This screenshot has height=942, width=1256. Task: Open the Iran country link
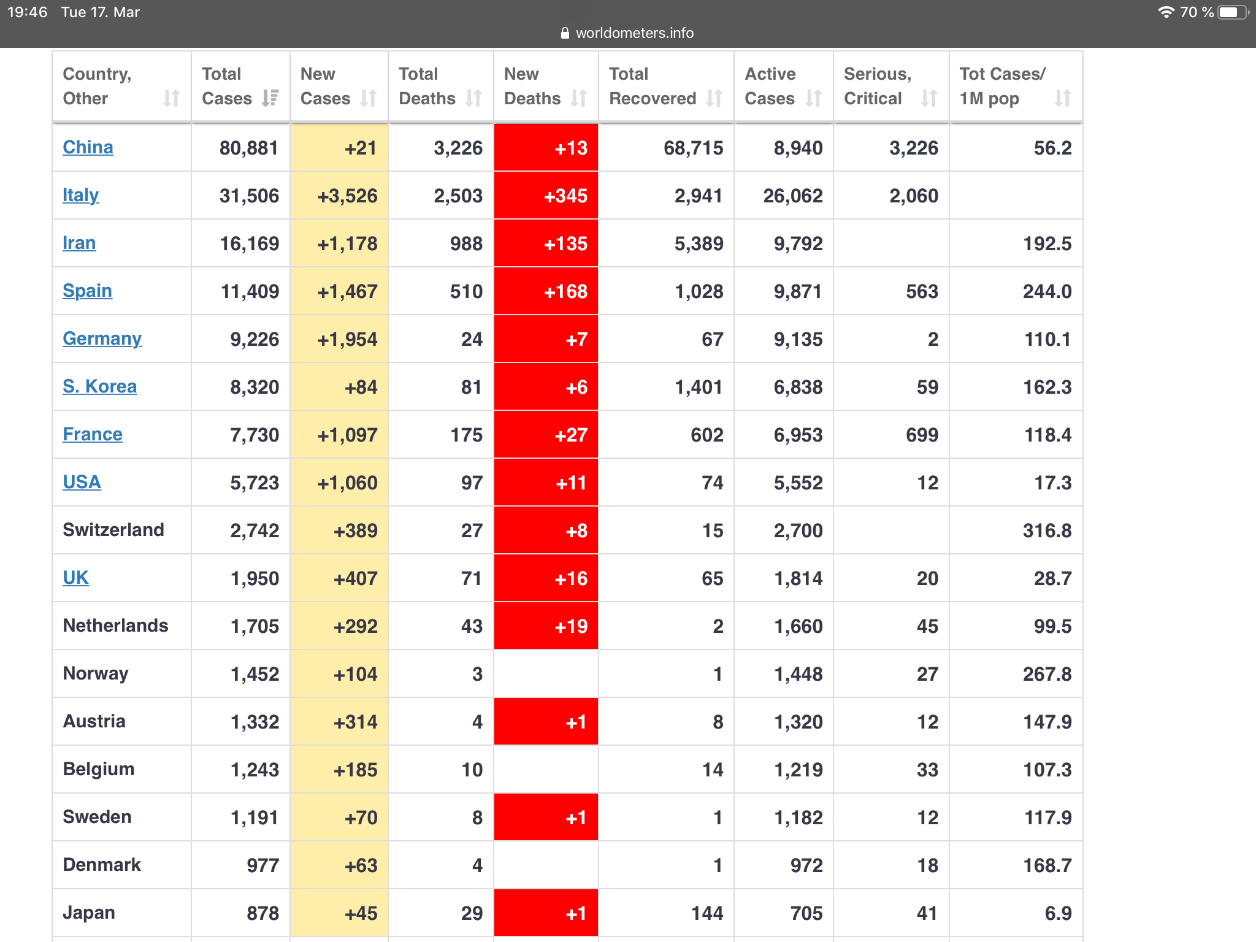(x=79, y=243)
